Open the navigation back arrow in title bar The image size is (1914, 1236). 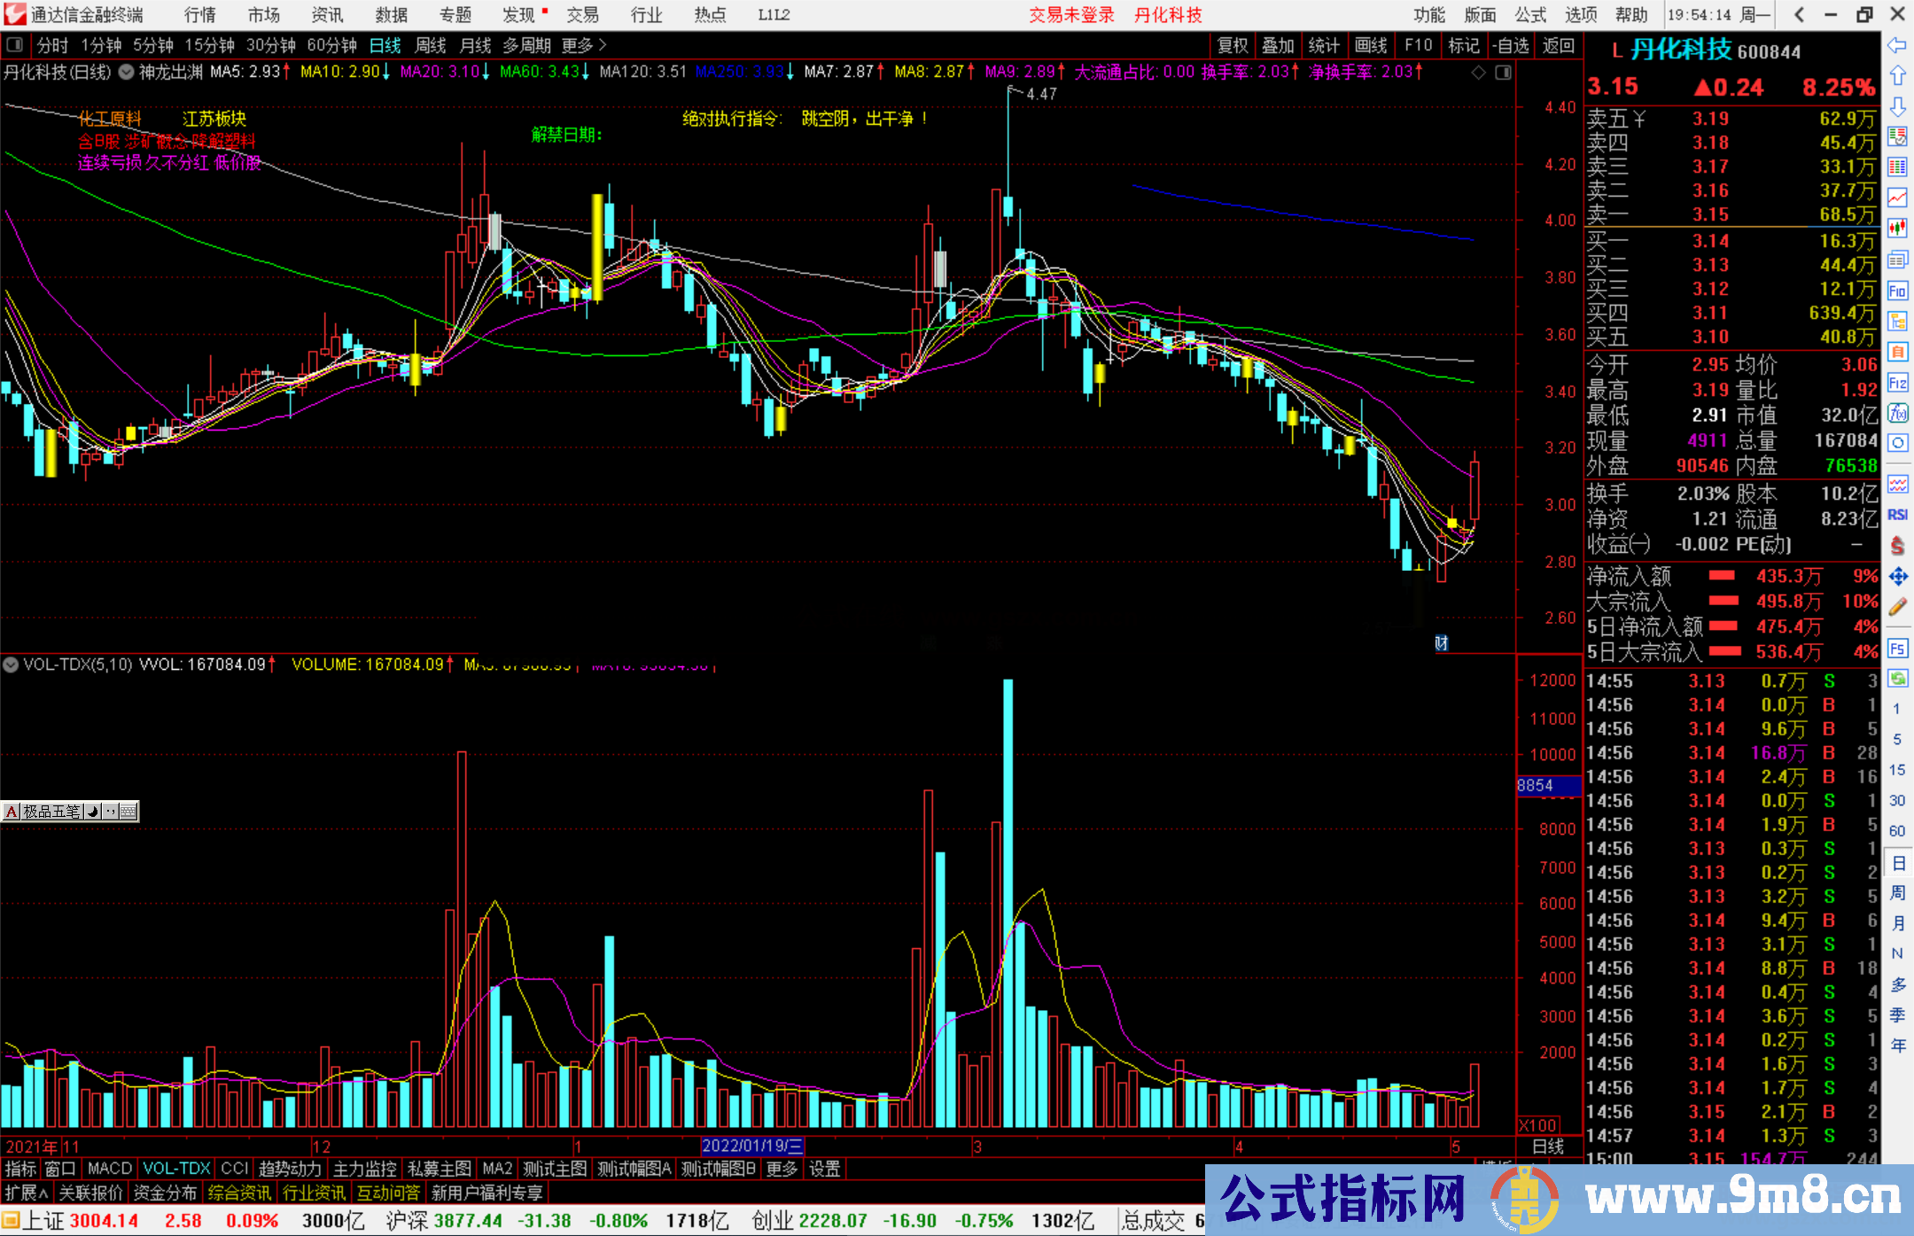coord(1800,14)
